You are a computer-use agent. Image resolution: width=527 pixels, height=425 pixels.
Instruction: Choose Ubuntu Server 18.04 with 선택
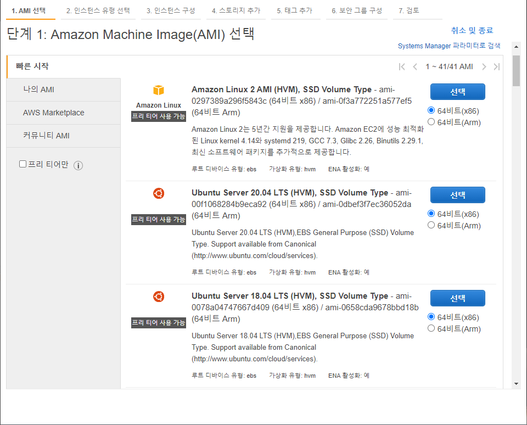point(457,298)
